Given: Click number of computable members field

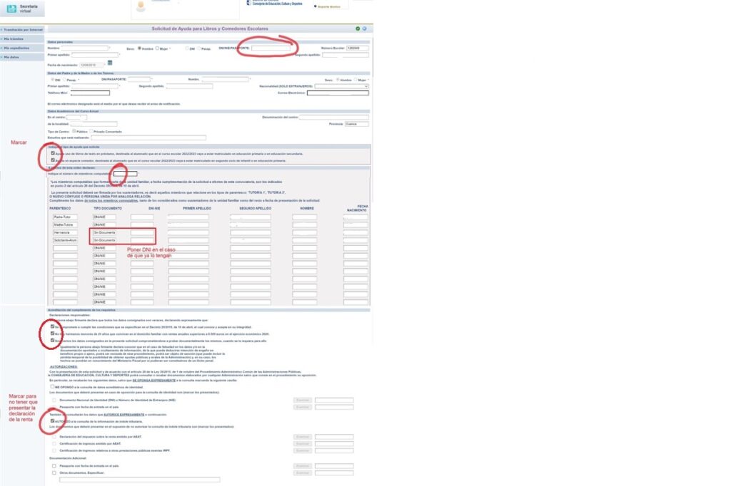Looking at the screenshot, I should coord(126,174).
